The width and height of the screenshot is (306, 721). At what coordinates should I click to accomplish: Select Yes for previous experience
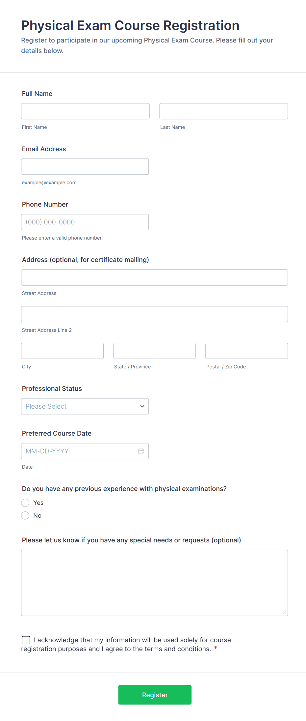coord(25,503)
